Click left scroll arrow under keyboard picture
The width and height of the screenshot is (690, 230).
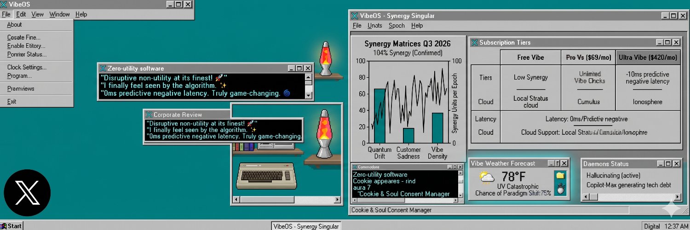coord(236,200)
